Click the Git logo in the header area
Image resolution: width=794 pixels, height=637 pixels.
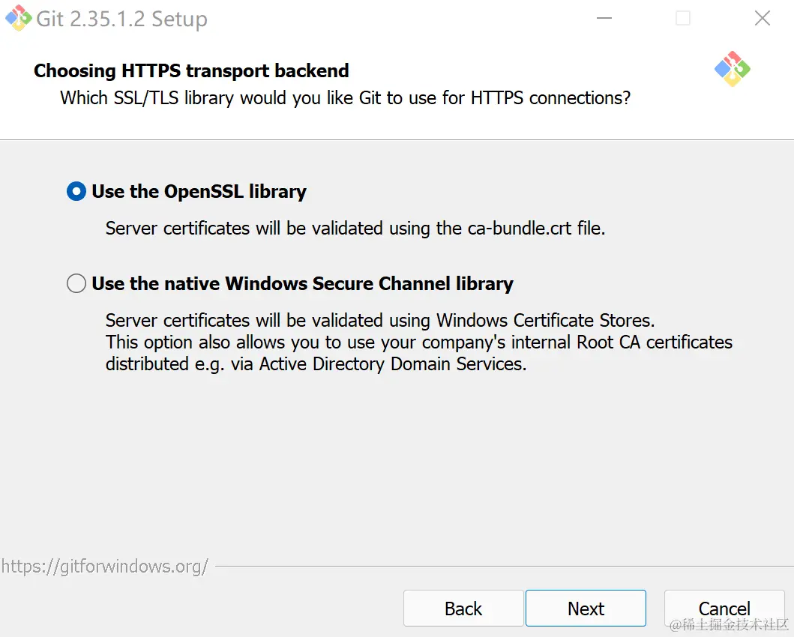tap(732, 69)
